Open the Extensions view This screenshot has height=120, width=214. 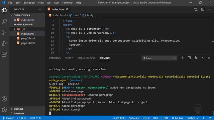(x=4, y=54)
